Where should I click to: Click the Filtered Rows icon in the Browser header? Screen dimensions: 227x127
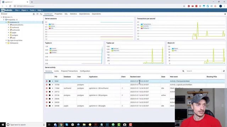[41, 14]
